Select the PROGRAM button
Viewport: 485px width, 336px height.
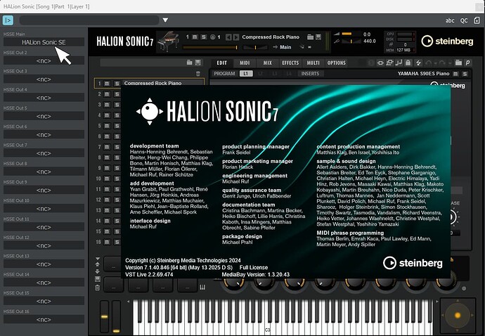pos(224,74)
